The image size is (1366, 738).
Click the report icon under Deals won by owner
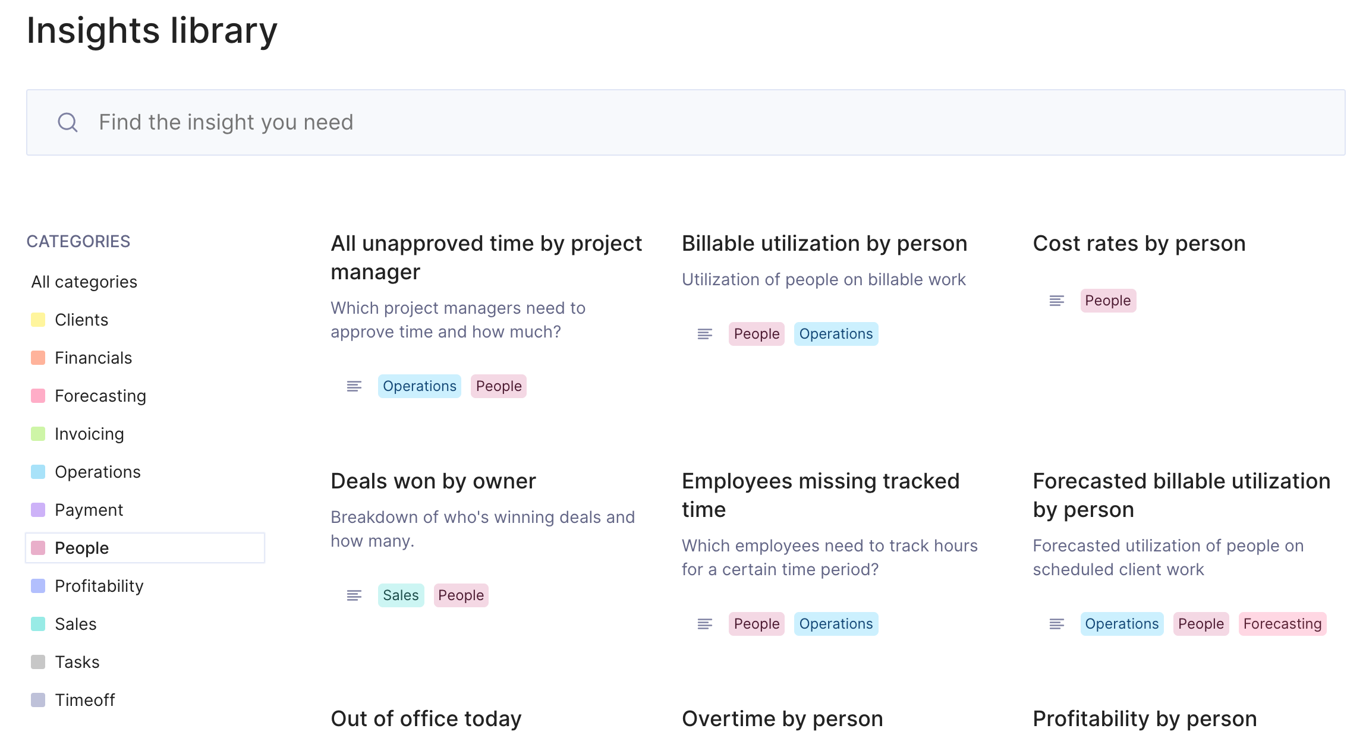[354, 595]
